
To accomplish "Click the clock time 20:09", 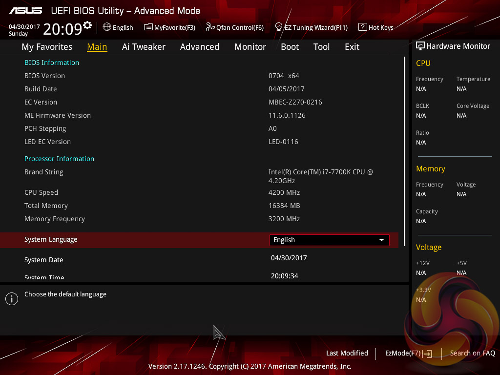I will coord(62,29).
